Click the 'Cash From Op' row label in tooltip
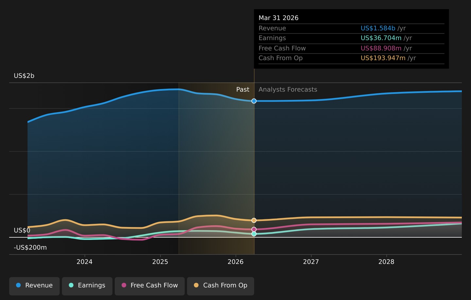The height and width of the screenshot is (300, 471). tap(281, 58)
